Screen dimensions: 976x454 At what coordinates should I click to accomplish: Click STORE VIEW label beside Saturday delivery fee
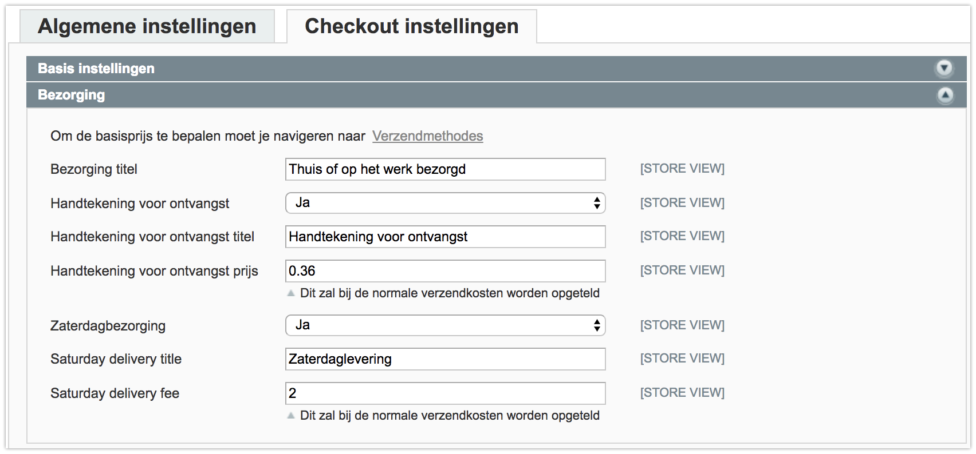point(682,393)
